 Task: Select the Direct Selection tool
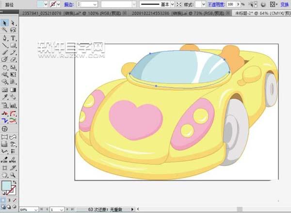13,23
